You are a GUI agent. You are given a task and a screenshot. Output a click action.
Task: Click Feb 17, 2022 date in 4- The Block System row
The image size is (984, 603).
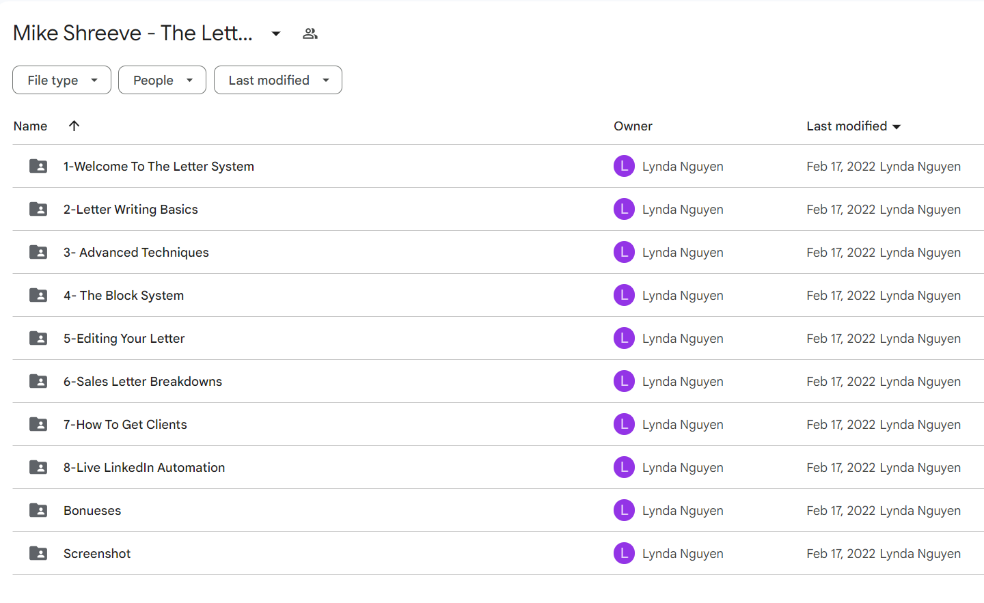[x=840, y=296]
